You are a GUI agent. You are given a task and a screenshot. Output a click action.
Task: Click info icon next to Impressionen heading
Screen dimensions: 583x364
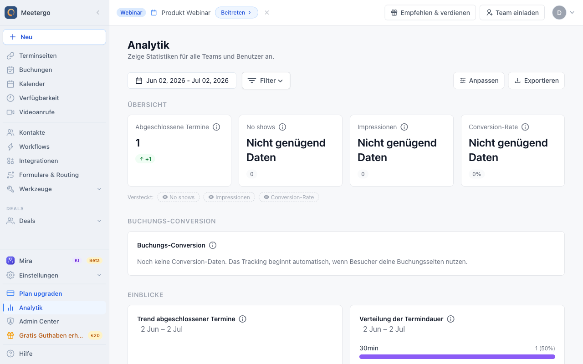pyautogui.click(x=404, y=127)
